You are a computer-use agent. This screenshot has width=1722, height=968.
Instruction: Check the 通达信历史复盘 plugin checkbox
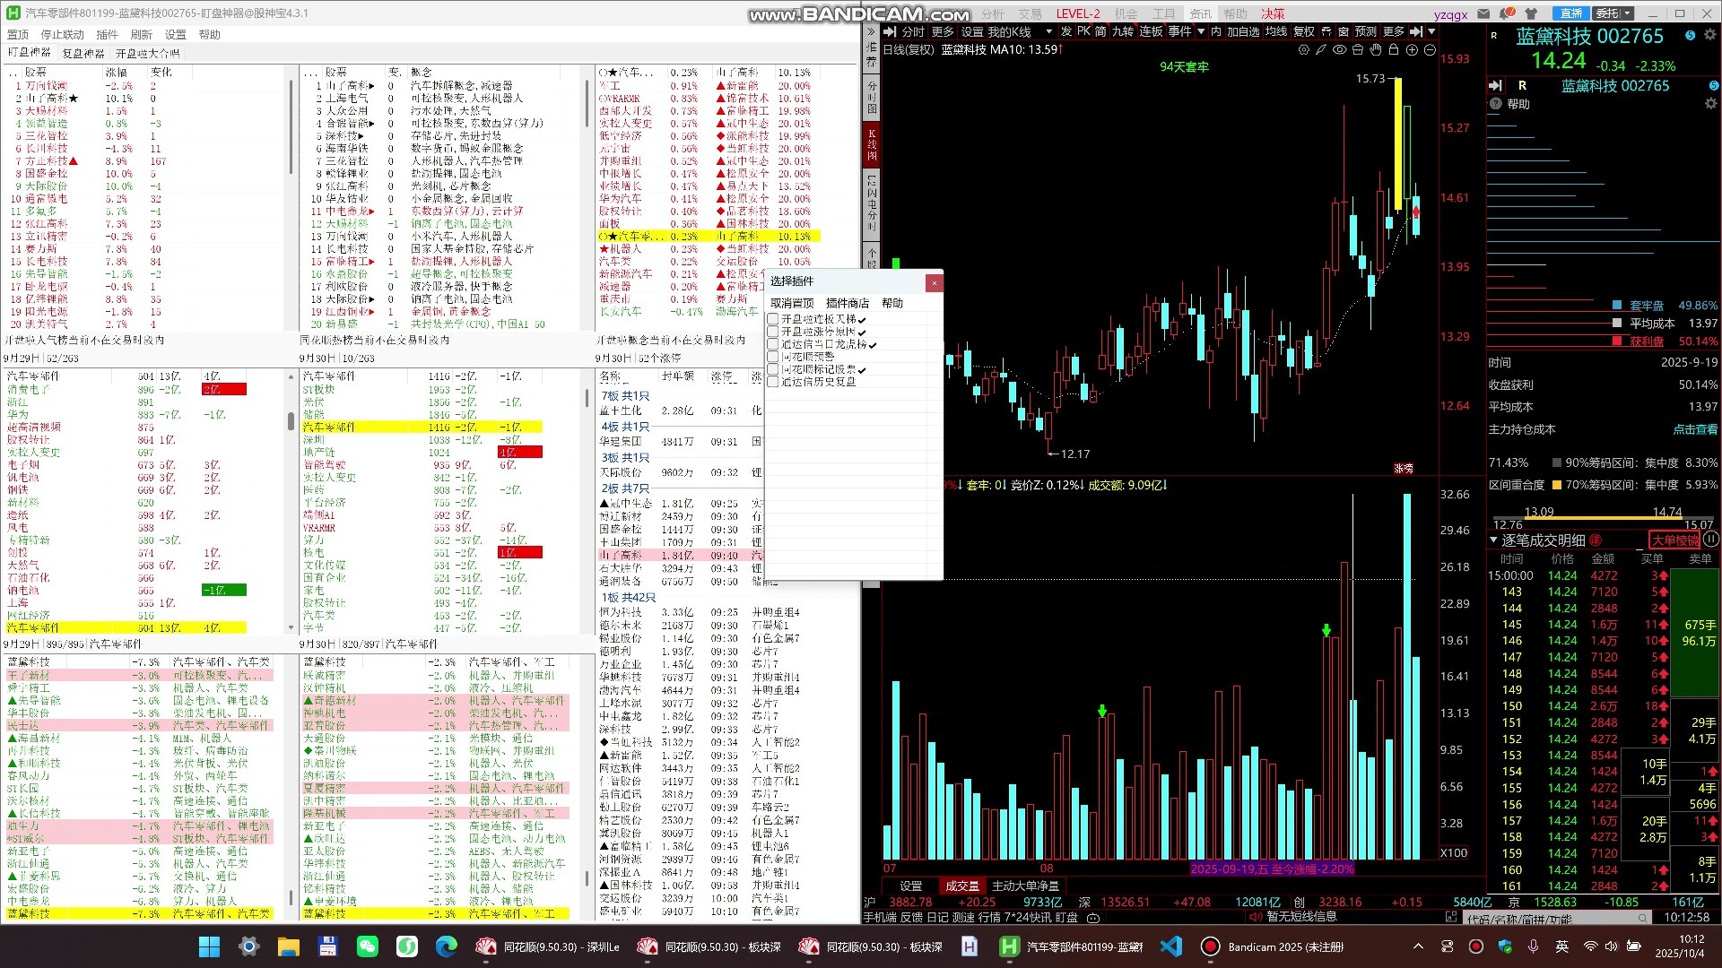pyautogui.click(x=773, y=382)
